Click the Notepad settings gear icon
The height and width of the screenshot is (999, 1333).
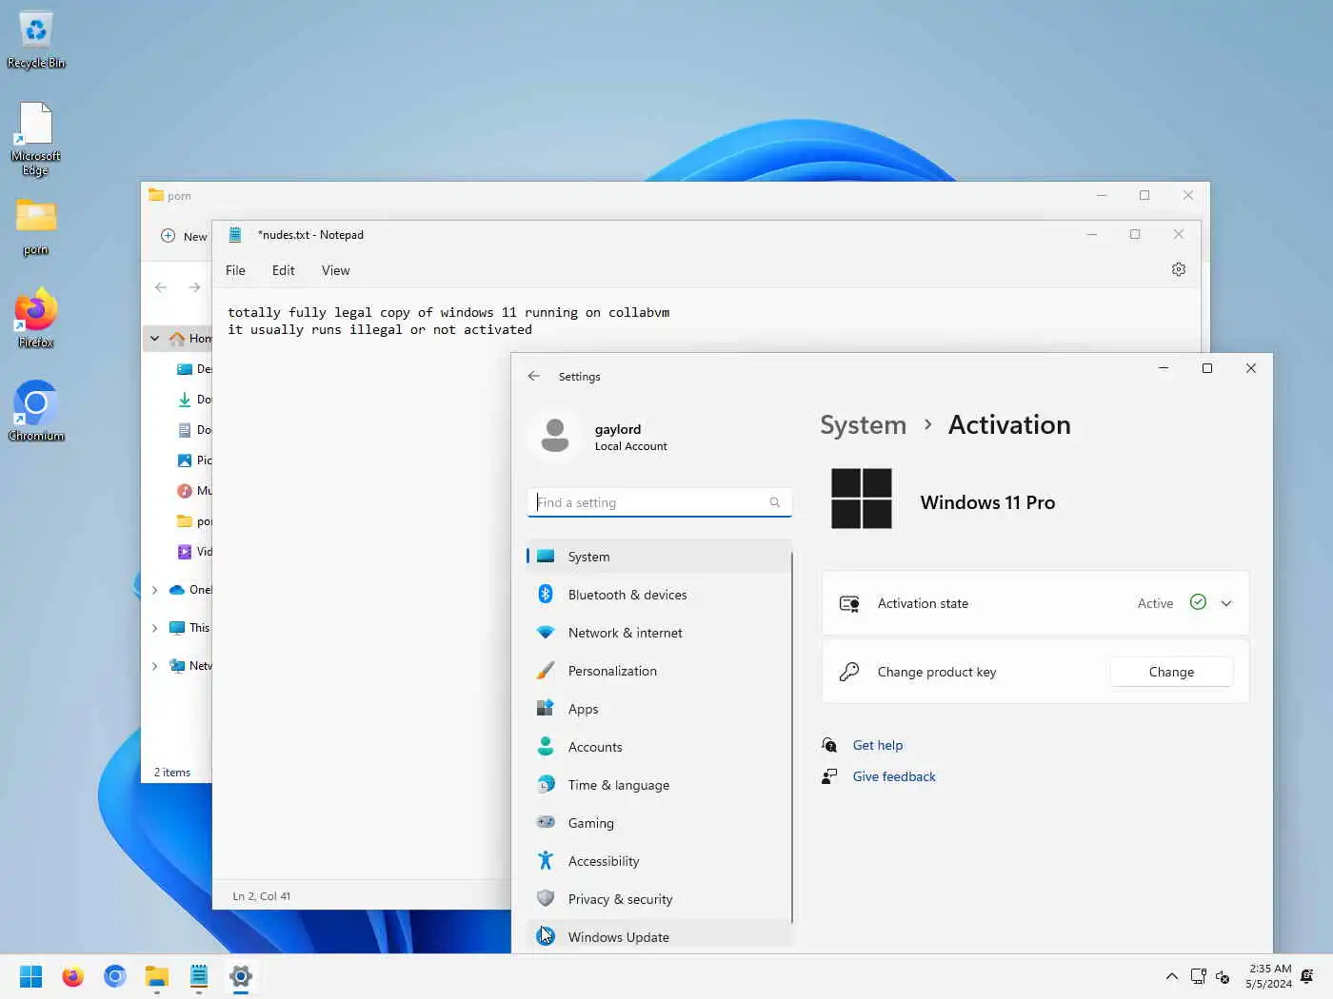[x=1179, y=270]
